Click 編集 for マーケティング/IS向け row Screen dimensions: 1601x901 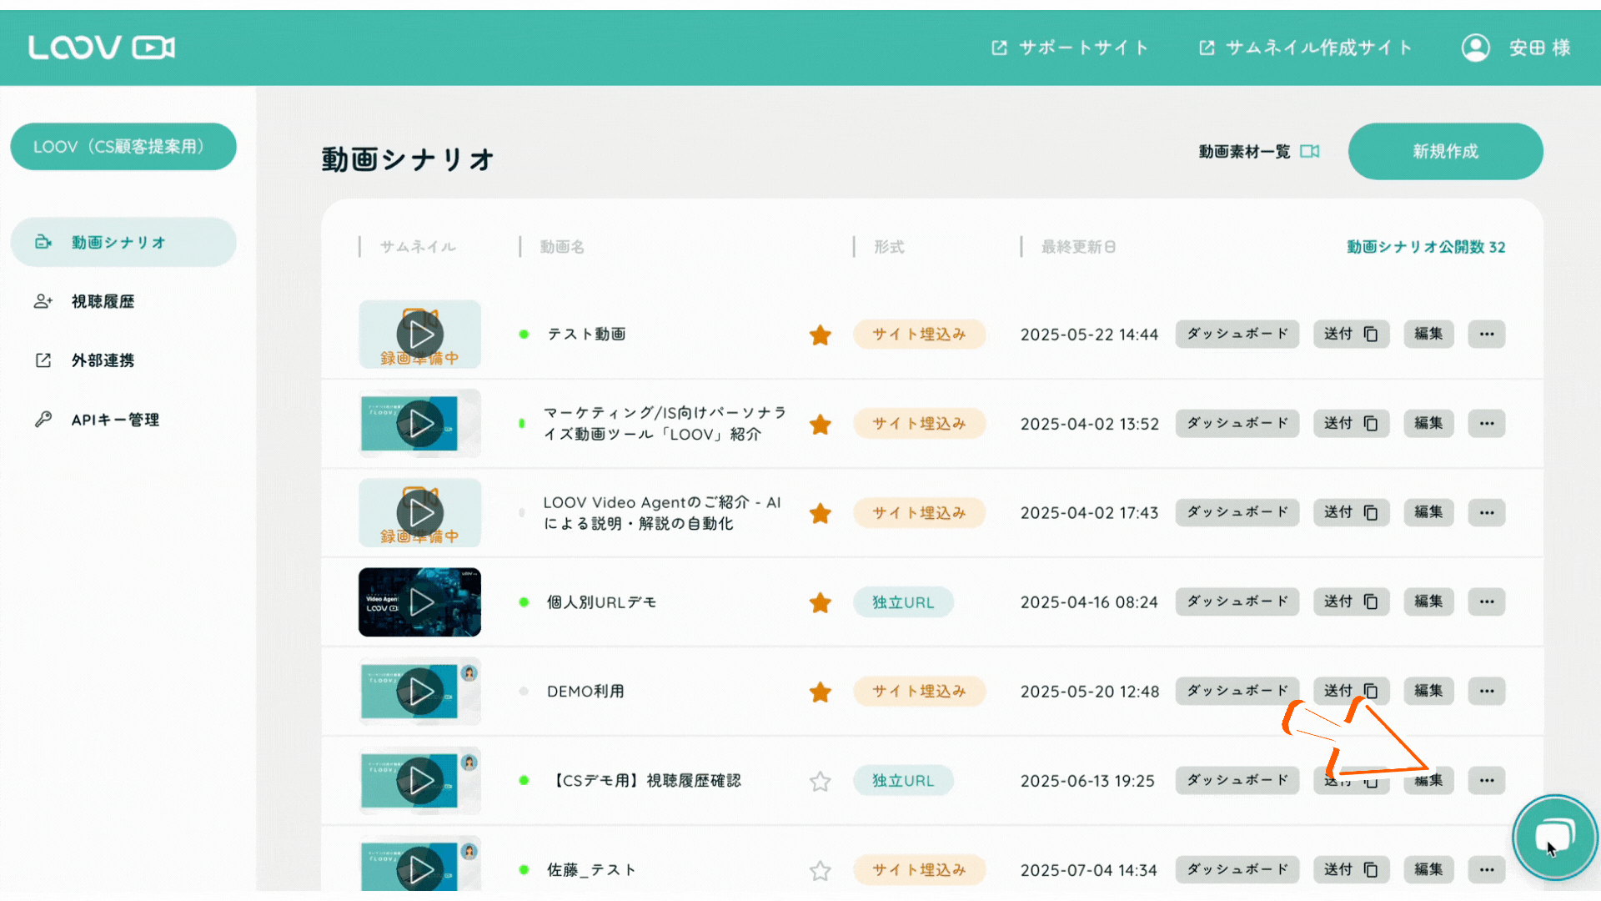1428,423
